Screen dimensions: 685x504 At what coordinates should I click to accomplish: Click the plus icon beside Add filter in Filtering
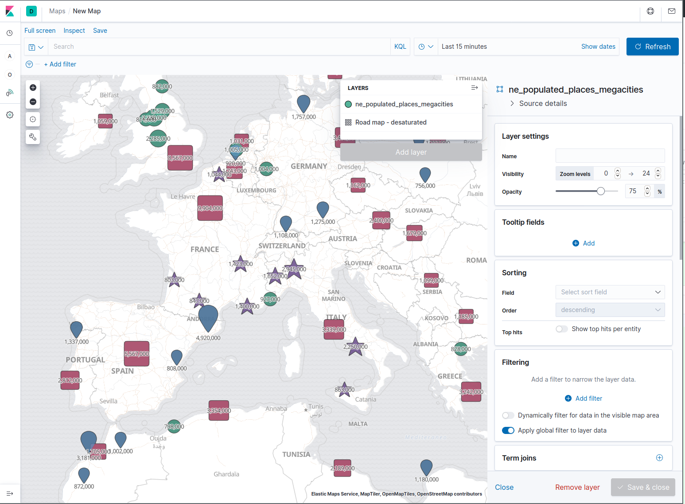(x=568, y=399)
